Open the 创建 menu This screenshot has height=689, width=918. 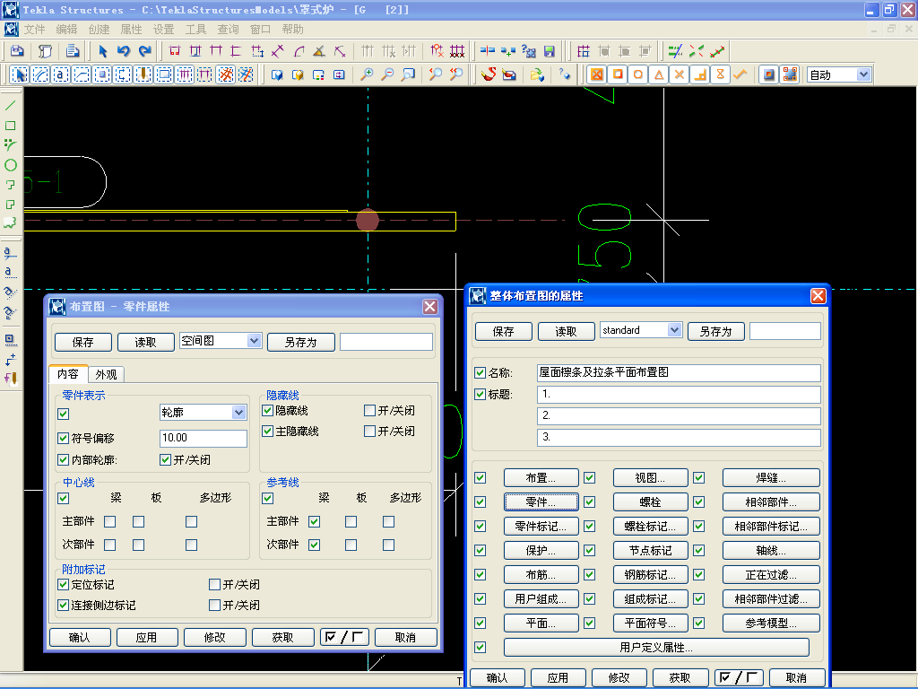click(99, 30)
